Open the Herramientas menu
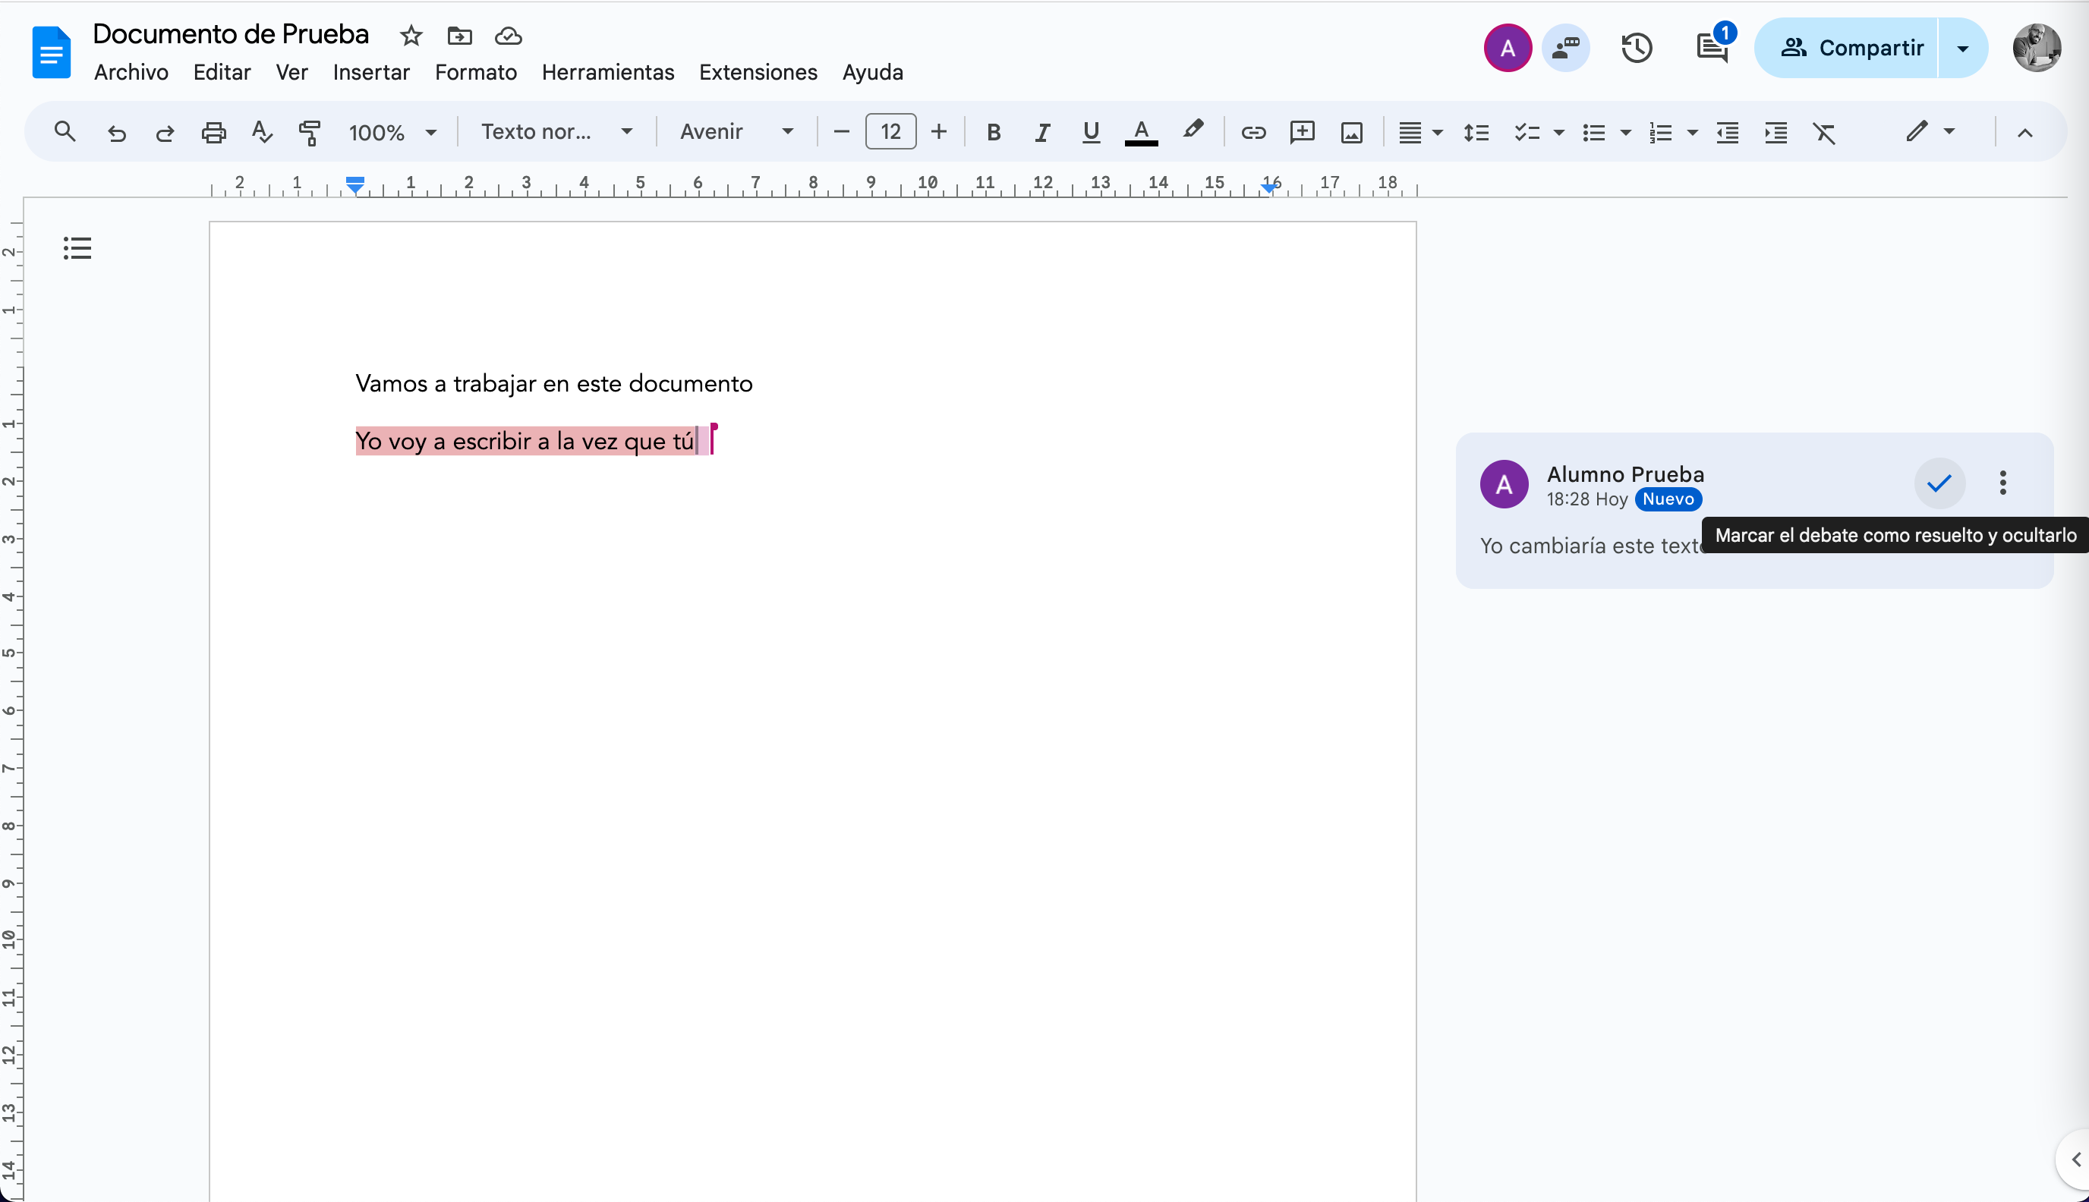The width and height of the screenshot is (2089, 1202). [608, 73]
